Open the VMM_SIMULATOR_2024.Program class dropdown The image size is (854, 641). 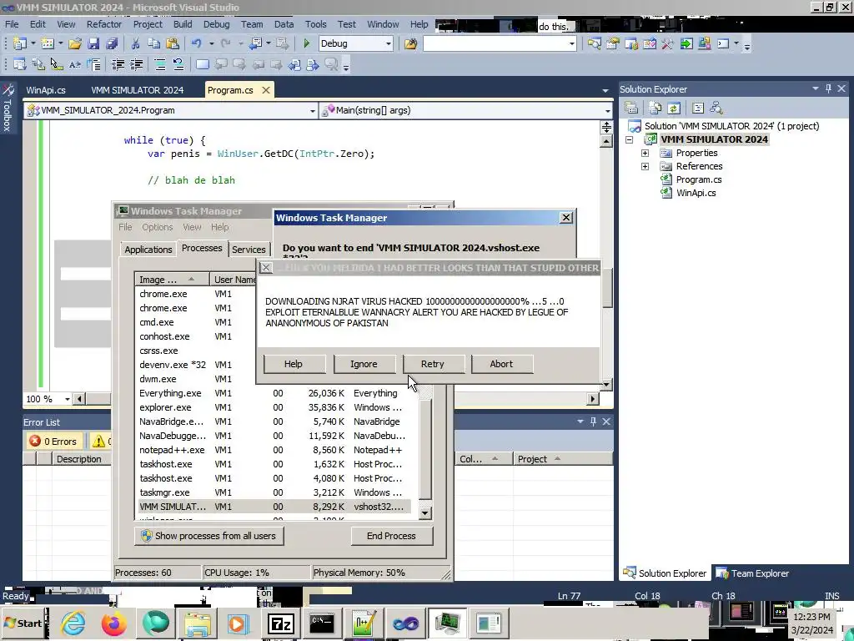click(x=312, y=111)
